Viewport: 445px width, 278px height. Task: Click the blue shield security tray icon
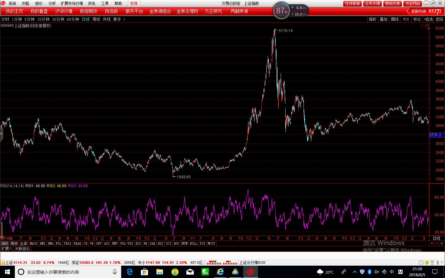tap(362, 272)
